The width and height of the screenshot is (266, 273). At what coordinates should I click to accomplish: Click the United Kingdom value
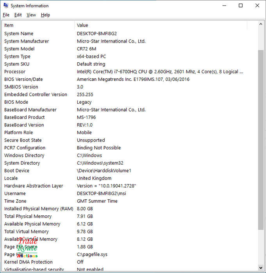(94, 178)
